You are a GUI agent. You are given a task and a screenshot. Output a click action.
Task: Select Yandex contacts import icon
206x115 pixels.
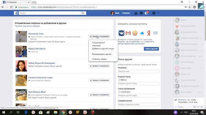point(149,33)
